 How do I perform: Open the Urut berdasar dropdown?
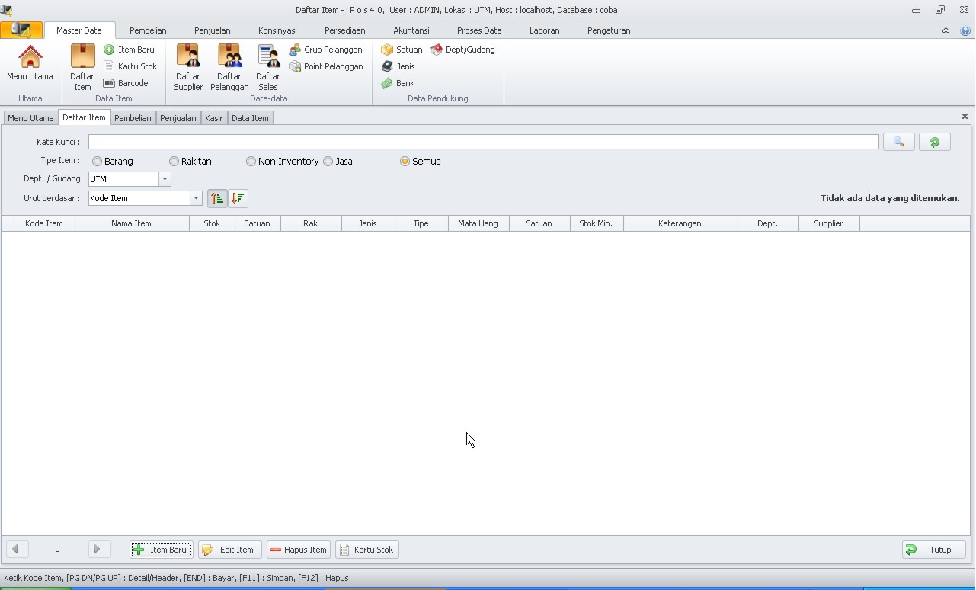[x=196, y=197]
